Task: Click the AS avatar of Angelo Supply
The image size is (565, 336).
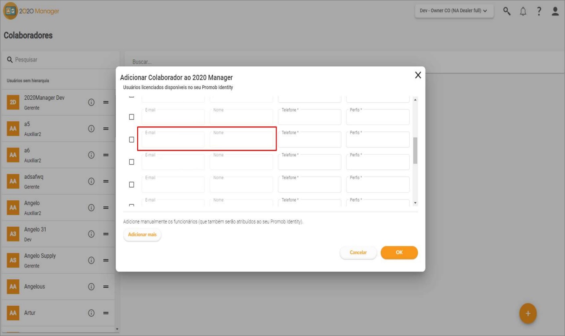Action: tap(12, 260)
